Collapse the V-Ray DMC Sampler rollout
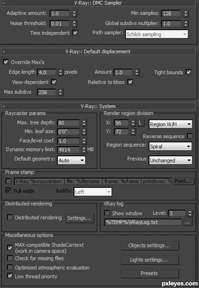199x288 pixels. click(98, 3)
